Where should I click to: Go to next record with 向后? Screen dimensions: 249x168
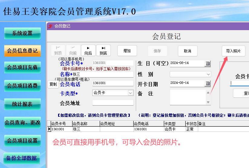pyautogui.click(x=88, y=50)
